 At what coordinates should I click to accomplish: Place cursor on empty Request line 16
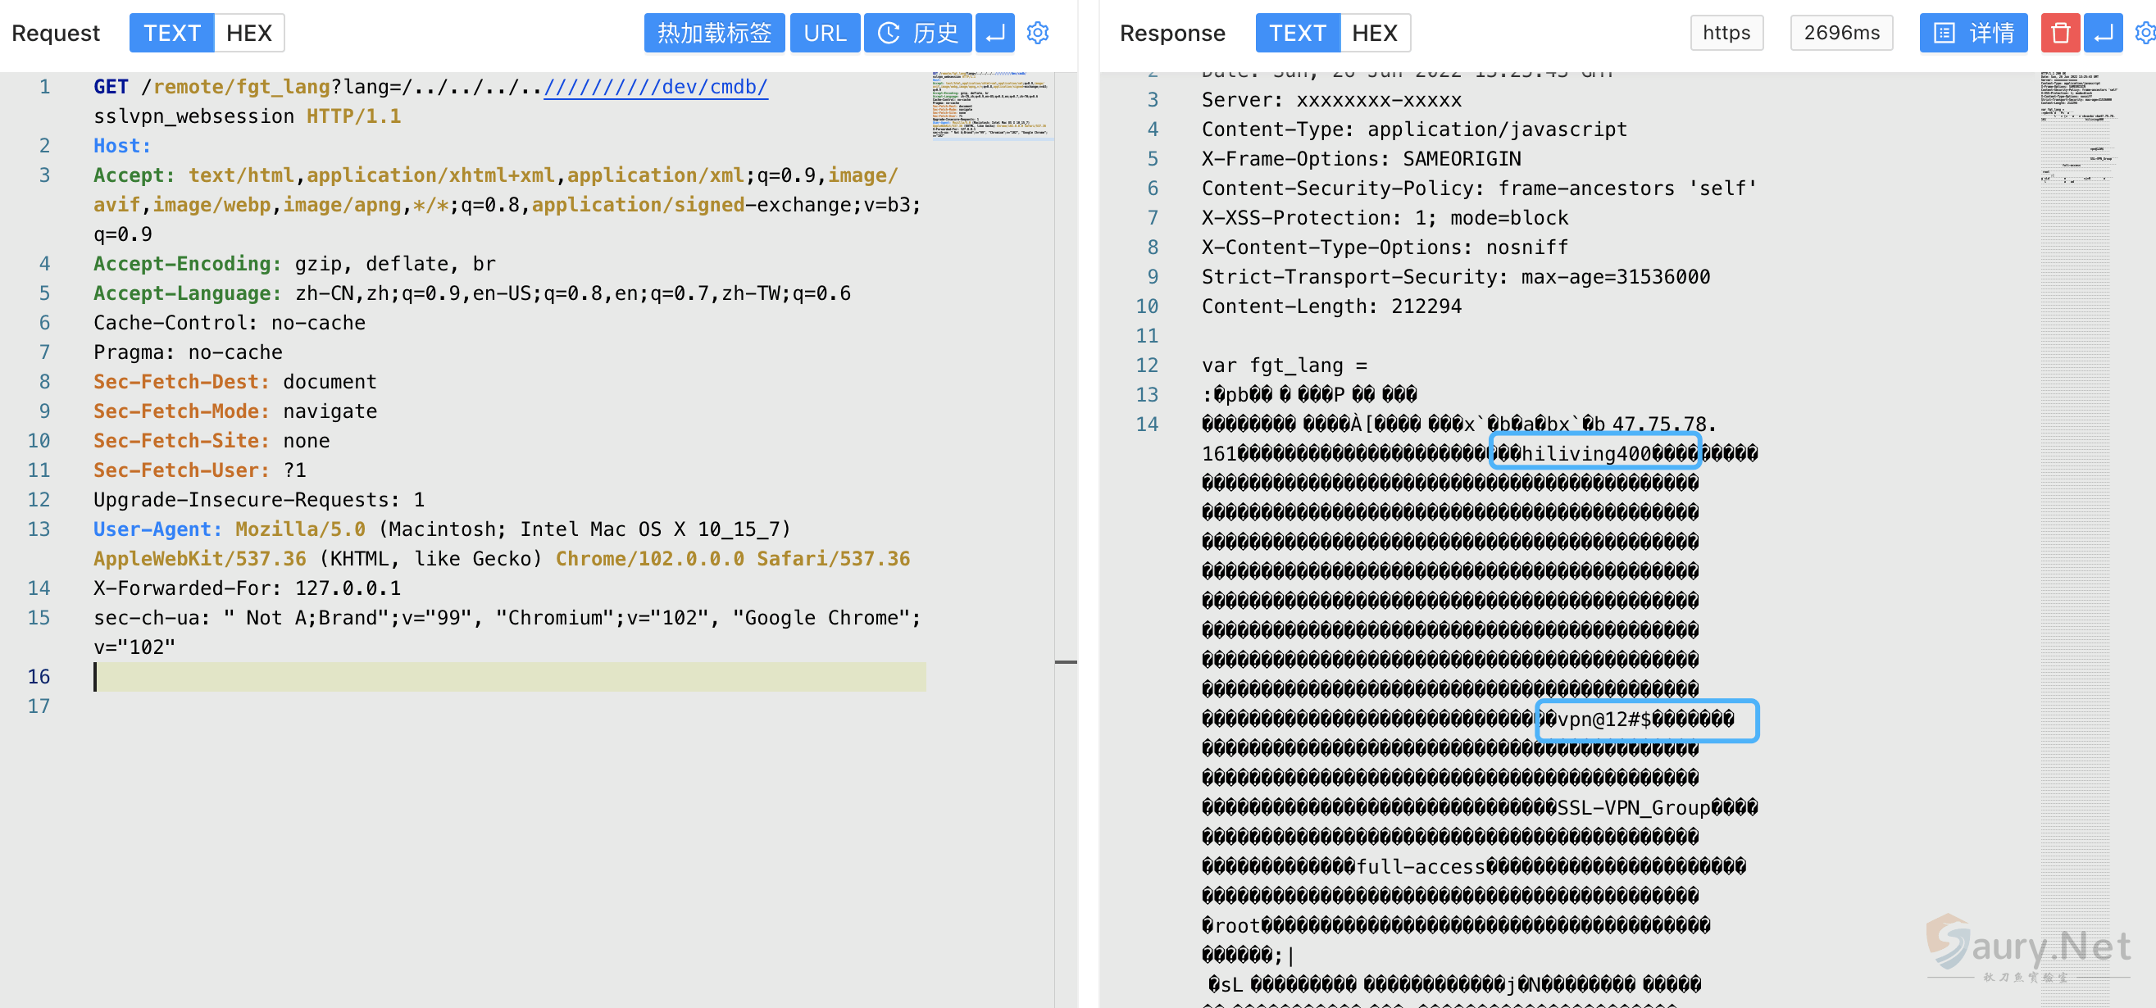tap(503, 677)
